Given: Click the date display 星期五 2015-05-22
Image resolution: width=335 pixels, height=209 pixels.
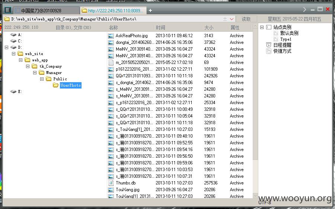Looking at the screenshot, I should click(294, 19).
